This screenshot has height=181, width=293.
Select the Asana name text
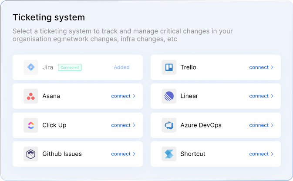pos(51,96)
